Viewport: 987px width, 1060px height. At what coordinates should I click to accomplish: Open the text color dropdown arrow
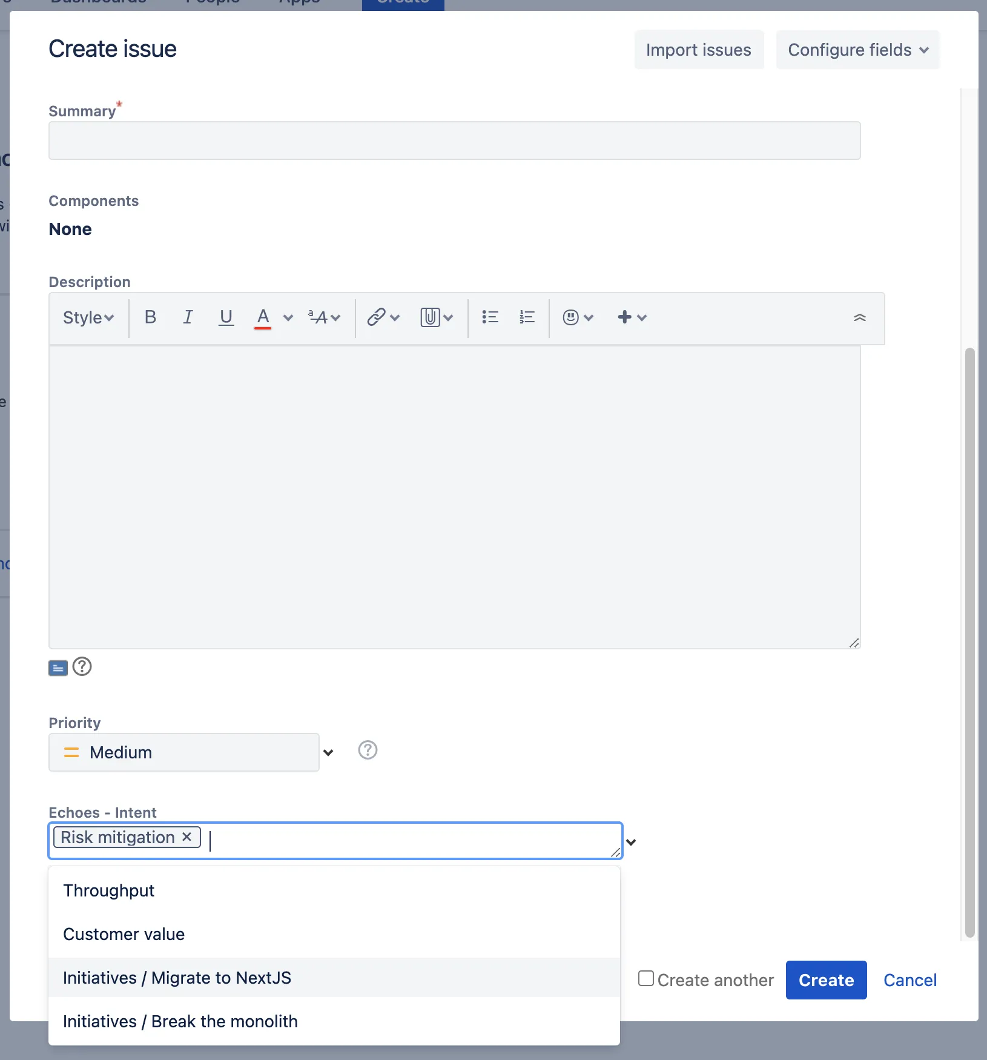(288, 317)
